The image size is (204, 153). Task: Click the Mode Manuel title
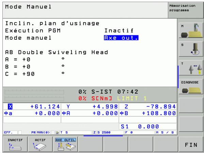(28, 7)
